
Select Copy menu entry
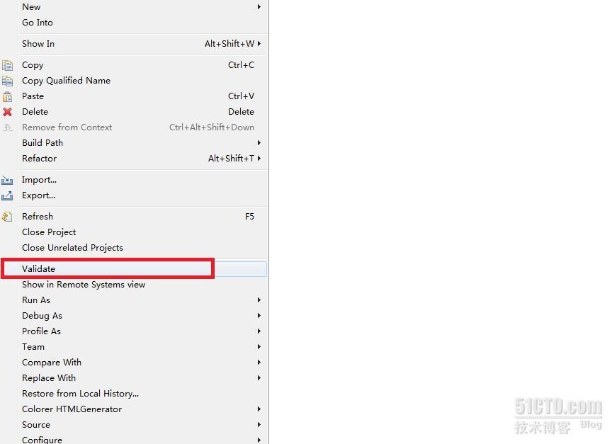click(134, 65)
